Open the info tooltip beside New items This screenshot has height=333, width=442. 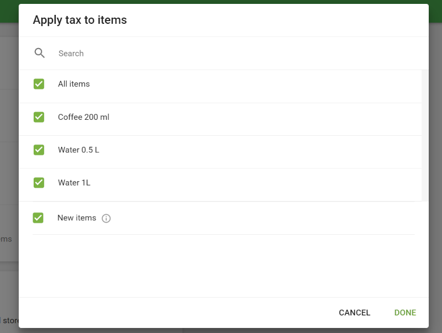[x=106, y=218]
